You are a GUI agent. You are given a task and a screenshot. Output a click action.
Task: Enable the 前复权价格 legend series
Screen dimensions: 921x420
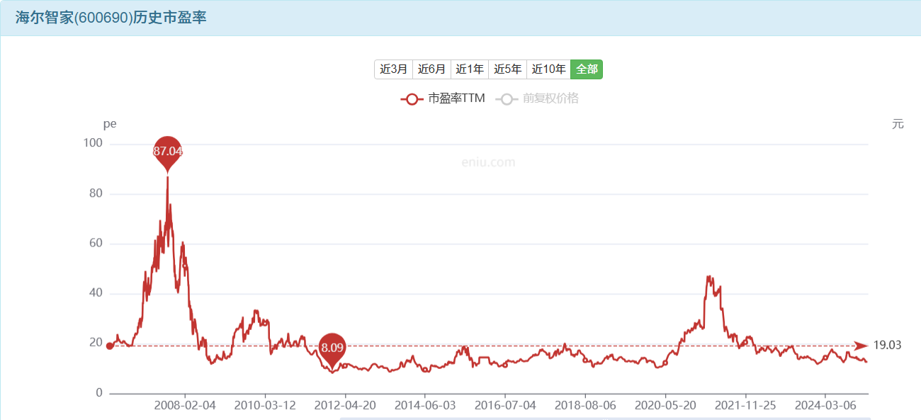point(537,98)
